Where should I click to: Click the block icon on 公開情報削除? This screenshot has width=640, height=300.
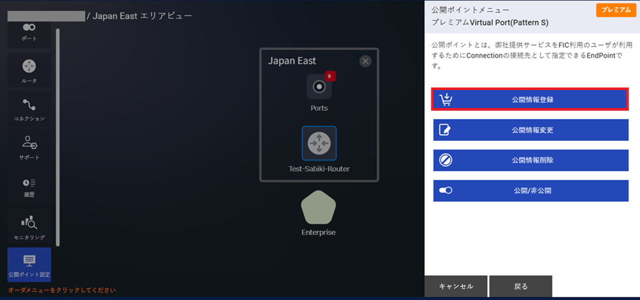445,160
